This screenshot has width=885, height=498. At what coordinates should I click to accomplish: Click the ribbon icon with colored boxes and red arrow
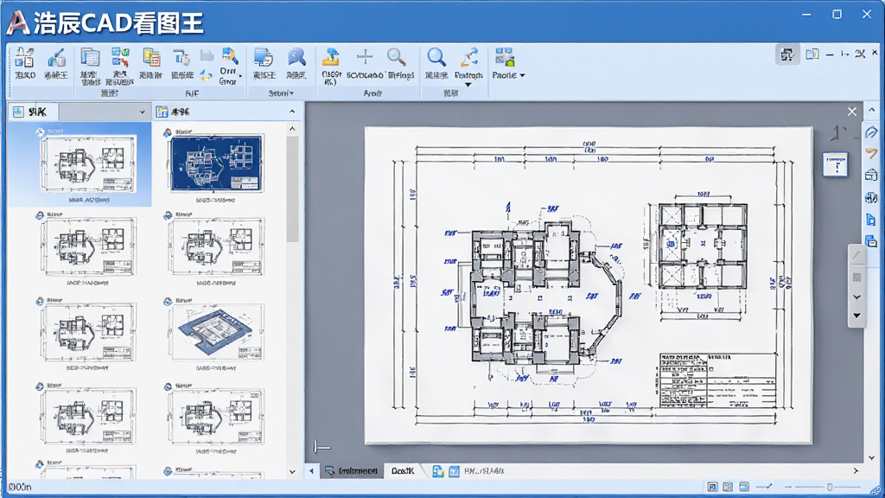(x=120, y=58)
